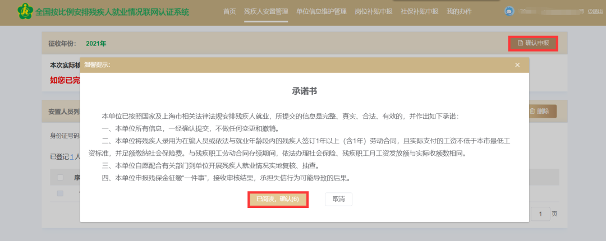Click the user avatar icon
The width and height of the screenshot is (606, 241).
(x=509, y=11)
